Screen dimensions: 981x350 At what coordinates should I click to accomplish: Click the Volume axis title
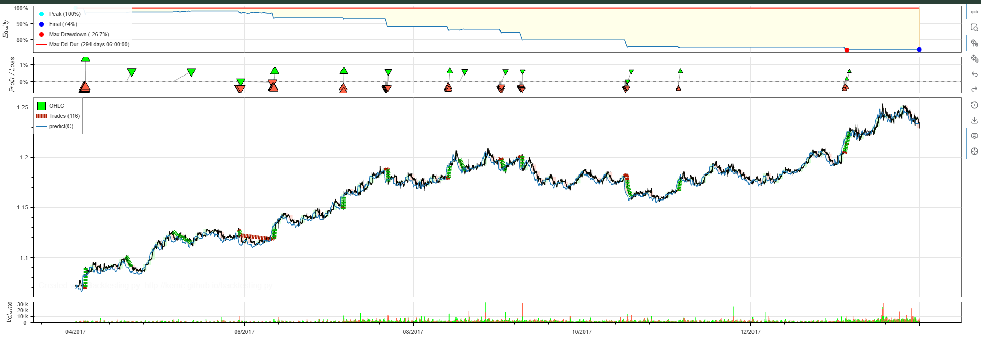[9, 312]
